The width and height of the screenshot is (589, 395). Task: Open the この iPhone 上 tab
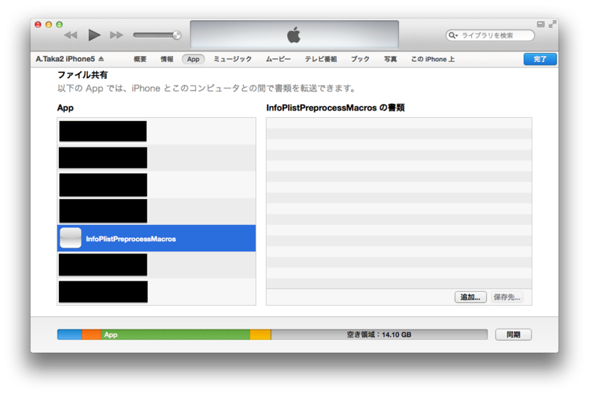433,59
